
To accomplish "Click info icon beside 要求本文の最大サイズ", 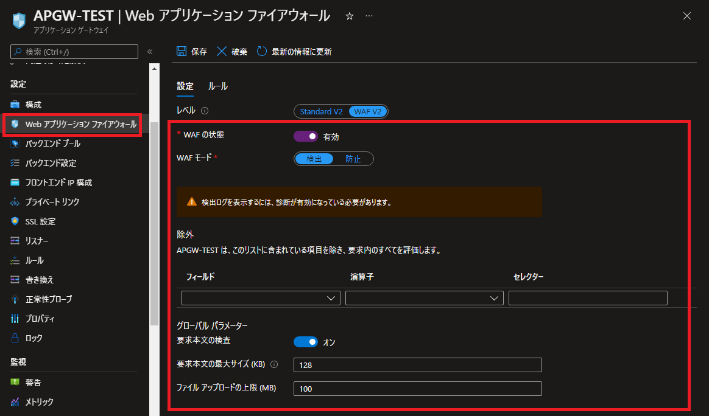I will 274,364.
